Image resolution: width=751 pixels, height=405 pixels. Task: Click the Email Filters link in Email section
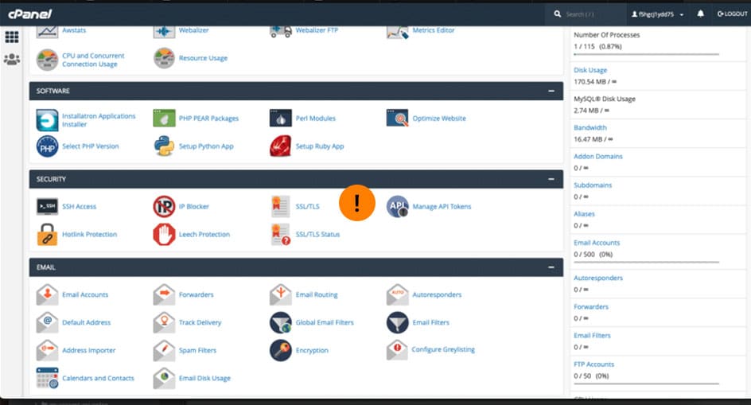[431, 322]
